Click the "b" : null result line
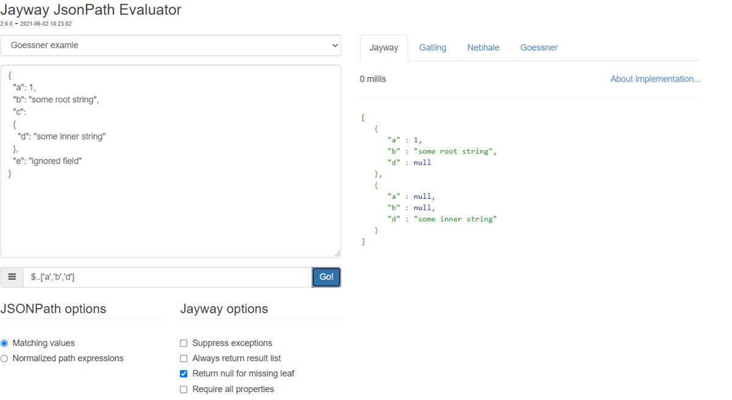This screenshot has width=732, height=400. 411,208
